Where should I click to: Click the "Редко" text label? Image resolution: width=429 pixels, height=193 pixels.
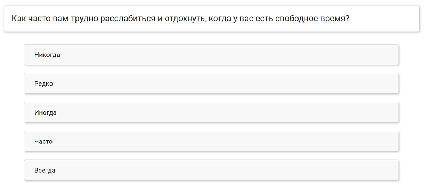click(44, 84)
